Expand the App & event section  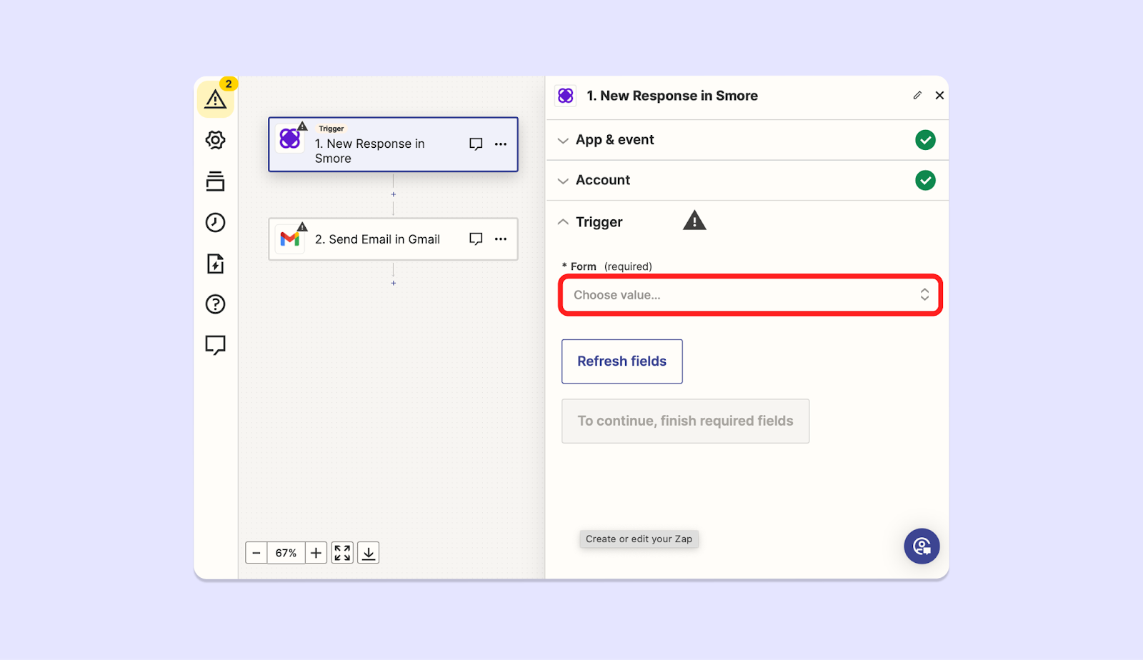point(747,140)
